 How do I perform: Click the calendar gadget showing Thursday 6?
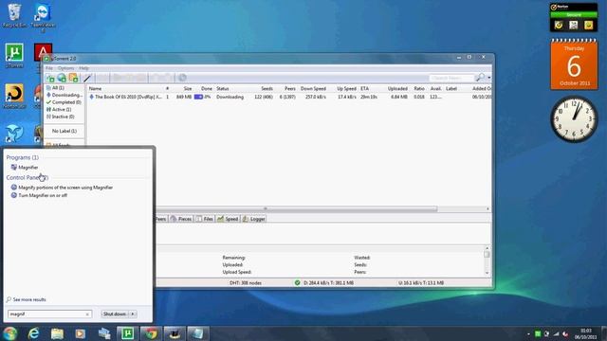click(574, 64)
